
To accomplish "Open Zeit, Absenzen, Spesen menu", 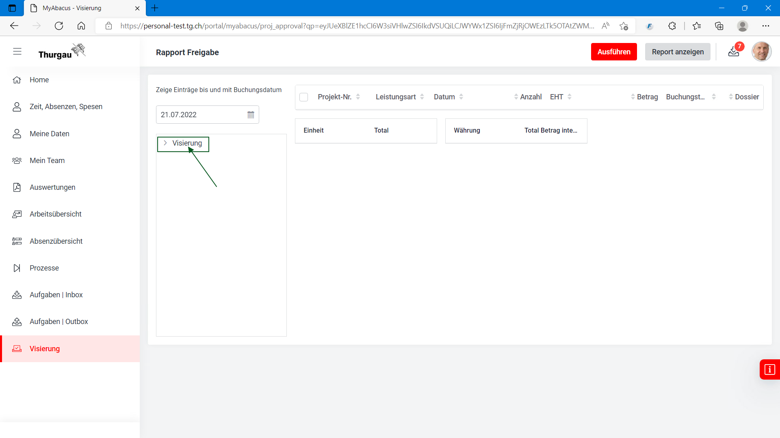I will point(66,107).
